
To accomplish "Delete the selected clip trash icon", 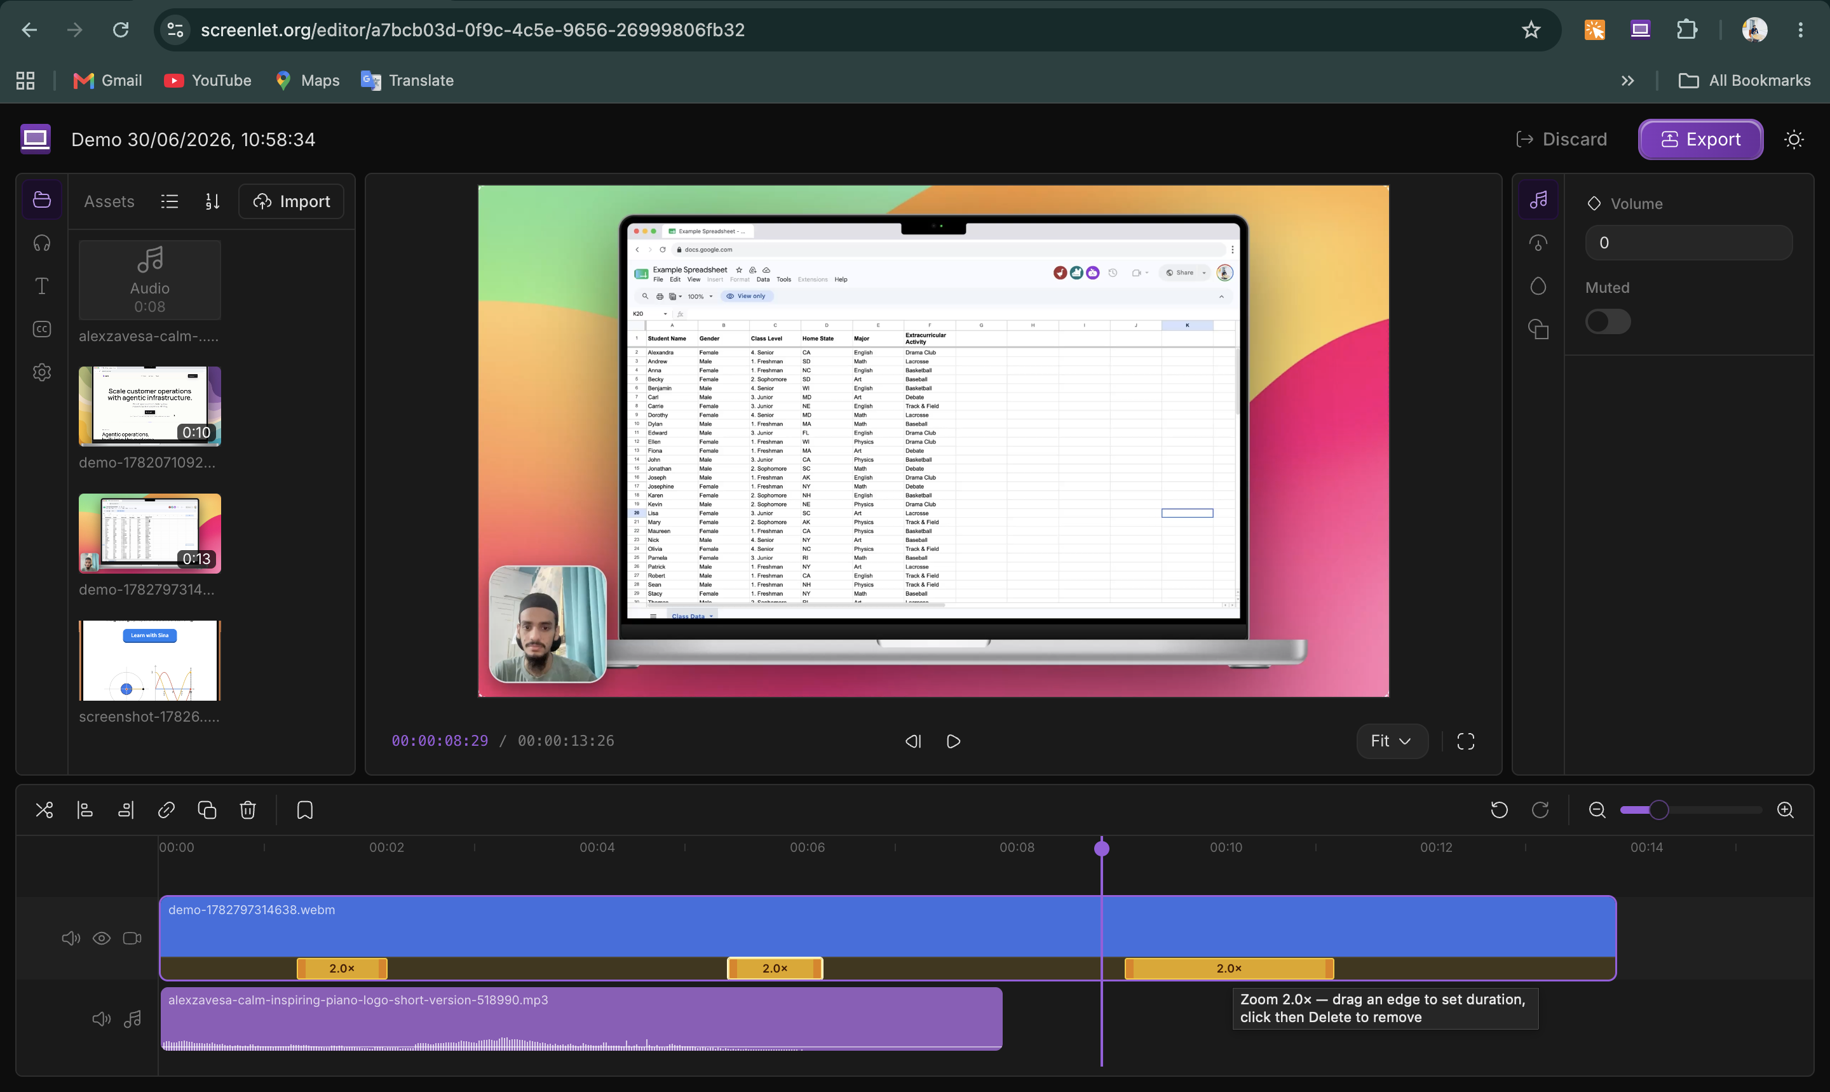I will [x=248, y=810].
